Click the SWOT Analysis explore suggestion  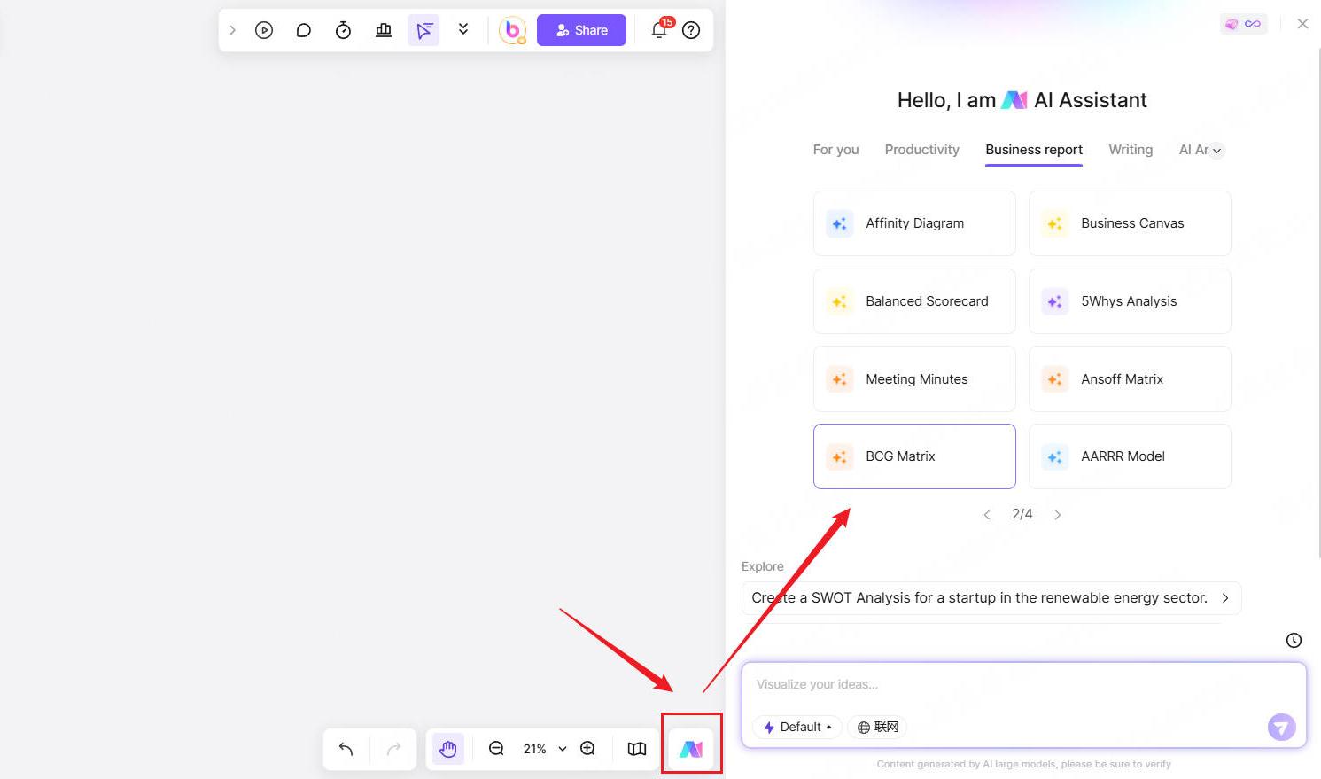coord(991,598)
